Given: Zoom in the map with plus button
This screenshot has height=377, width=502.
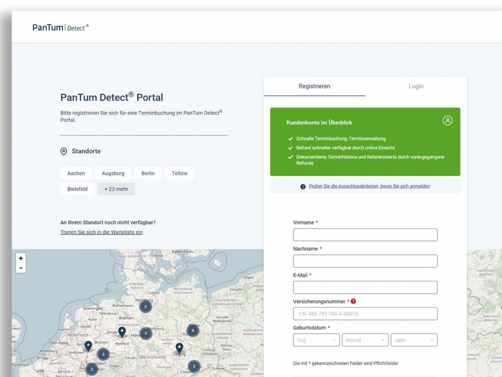Looking at the screenshot, I should tap(21, 258).
